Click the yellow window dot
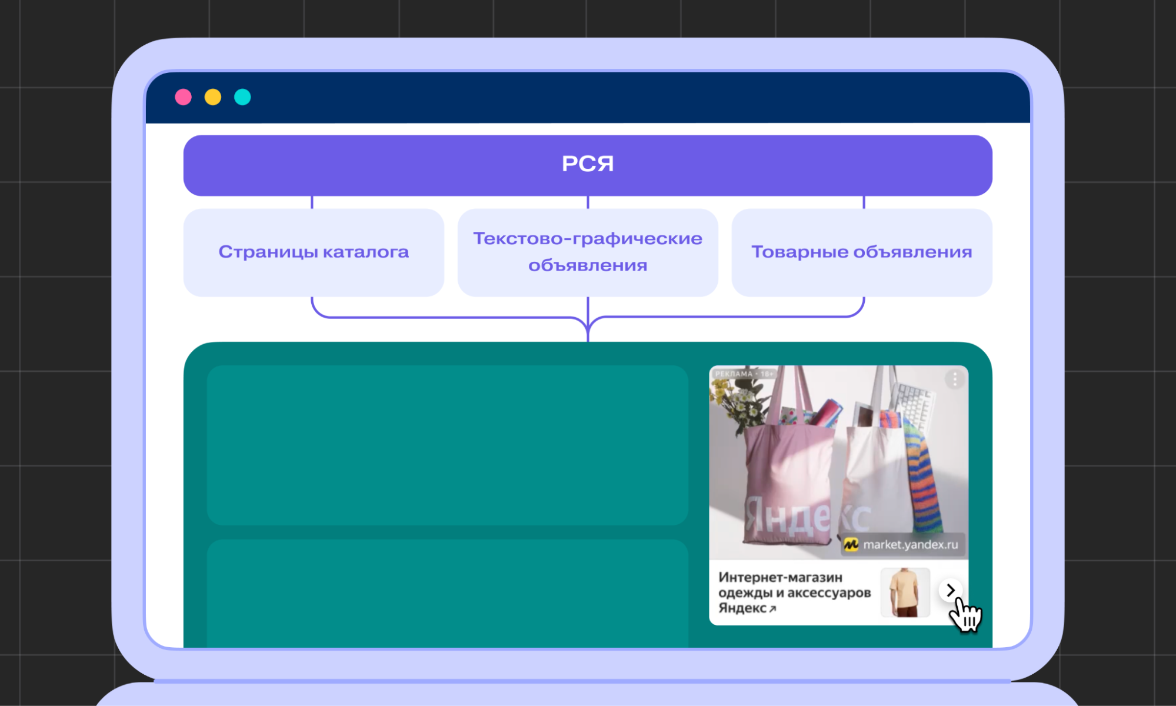The height and width of the screenshot is (706, 1176). tap(213, 97)
